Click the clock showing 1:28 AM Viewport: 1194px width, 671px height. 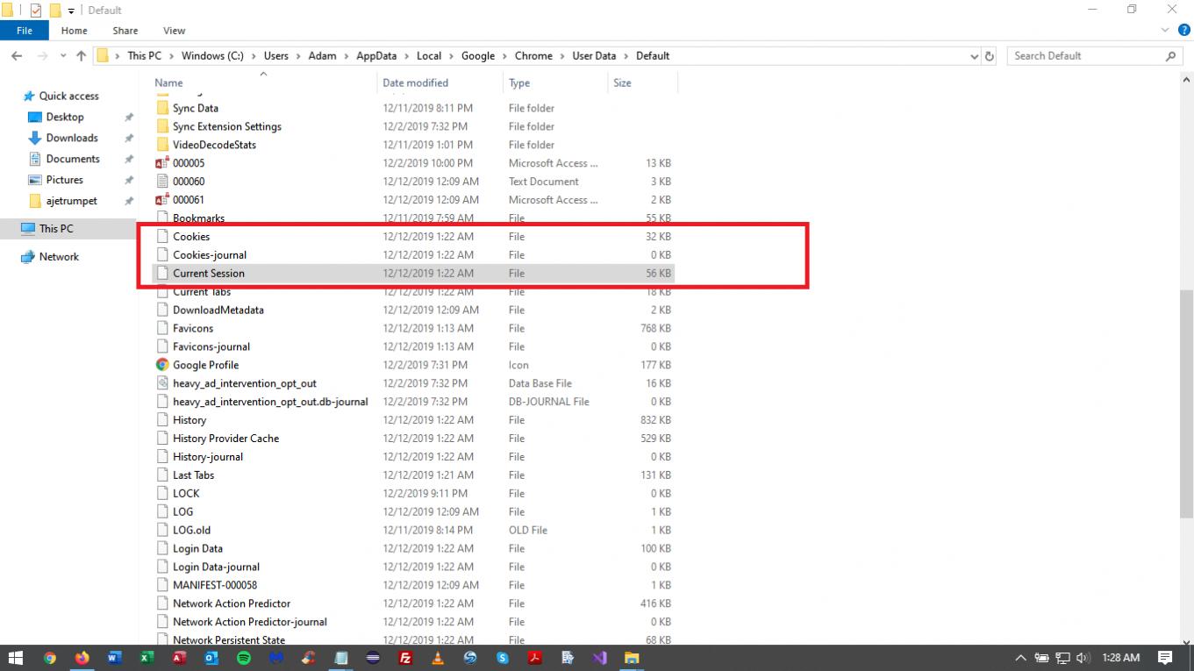(x=1120, y=658)
